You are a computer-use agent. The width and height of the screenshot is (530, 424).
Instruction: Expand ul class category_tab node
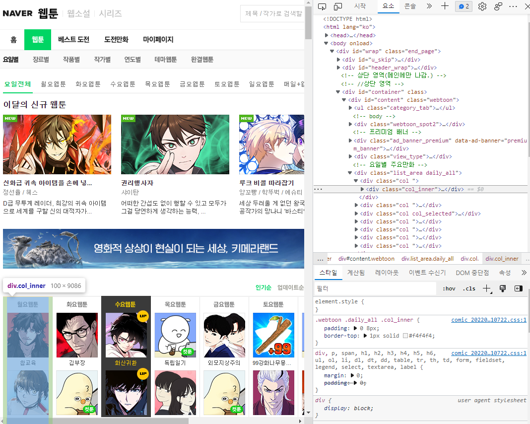(x=350, y=108)
